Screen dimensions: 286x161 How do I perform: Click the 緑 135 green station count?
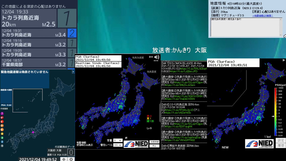(150, 121)
